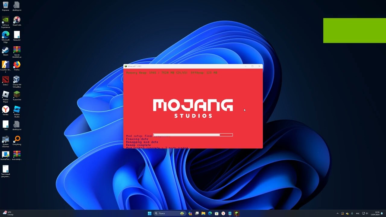Launch Counter-Strike 2 desktop shortcut

pos(5,67)
